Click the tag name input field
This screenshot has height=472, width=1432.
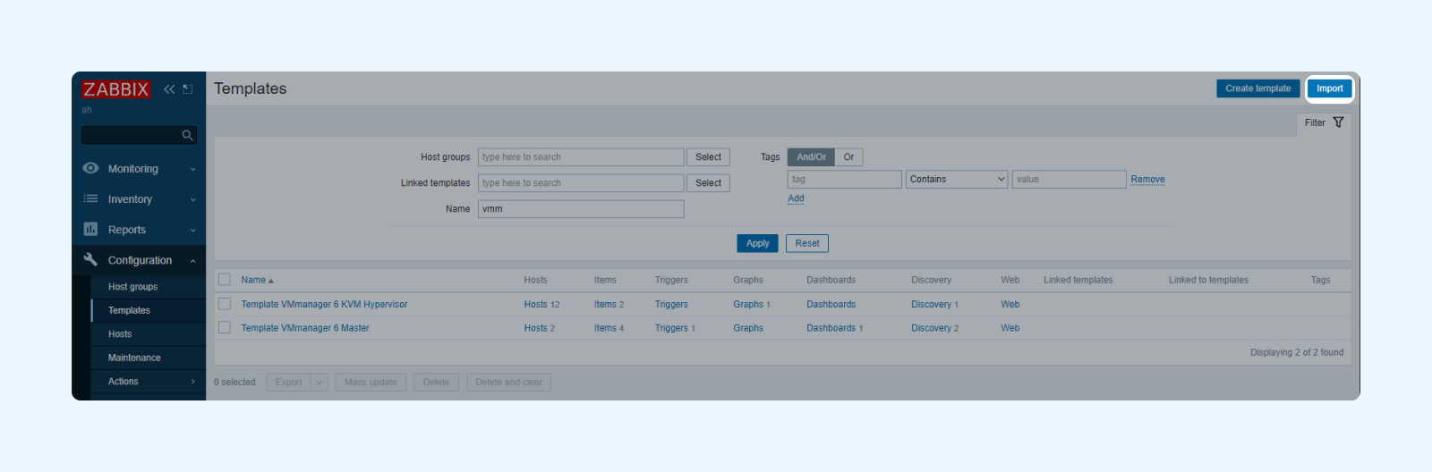click(844, 179)
